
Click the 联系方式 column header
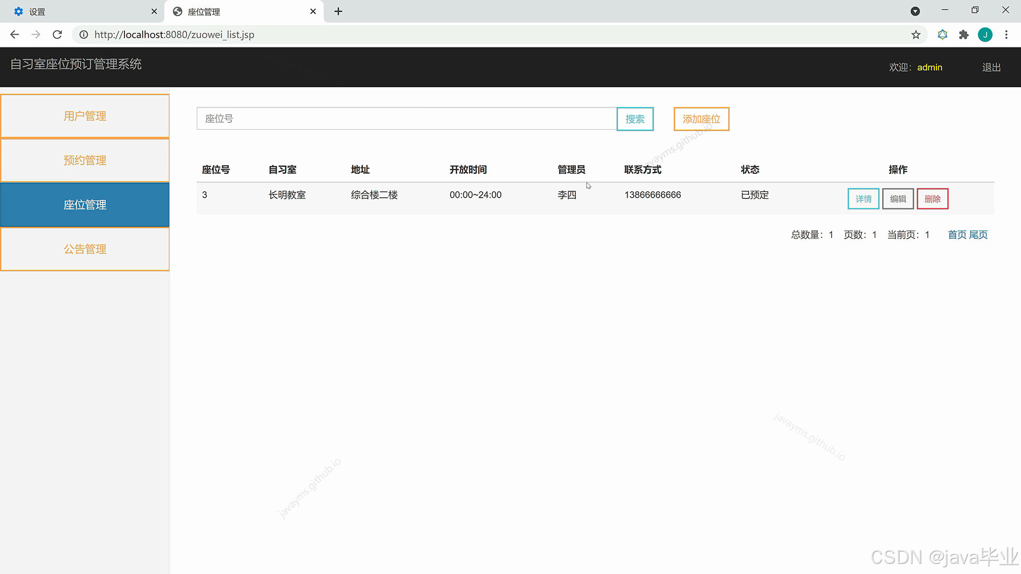643,170
